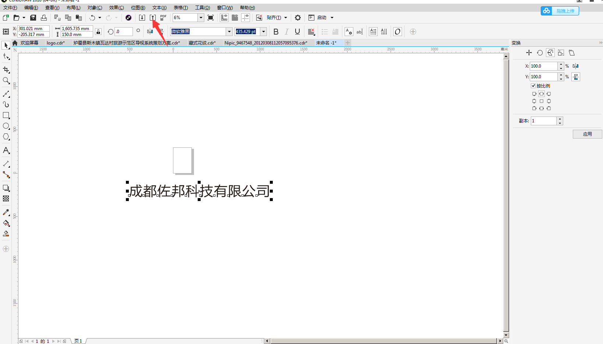
Task: Open the 效果(C) menu
Action: click(x=116, y=8)
